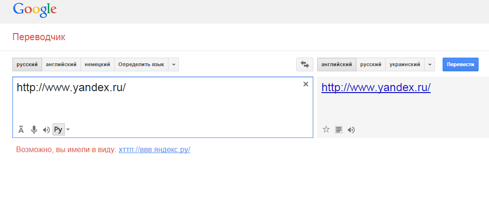Open input method options arrow

tap(68, 129)
